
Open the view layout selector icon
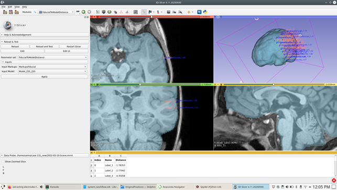pyautogui.click(x=136, y=12)
